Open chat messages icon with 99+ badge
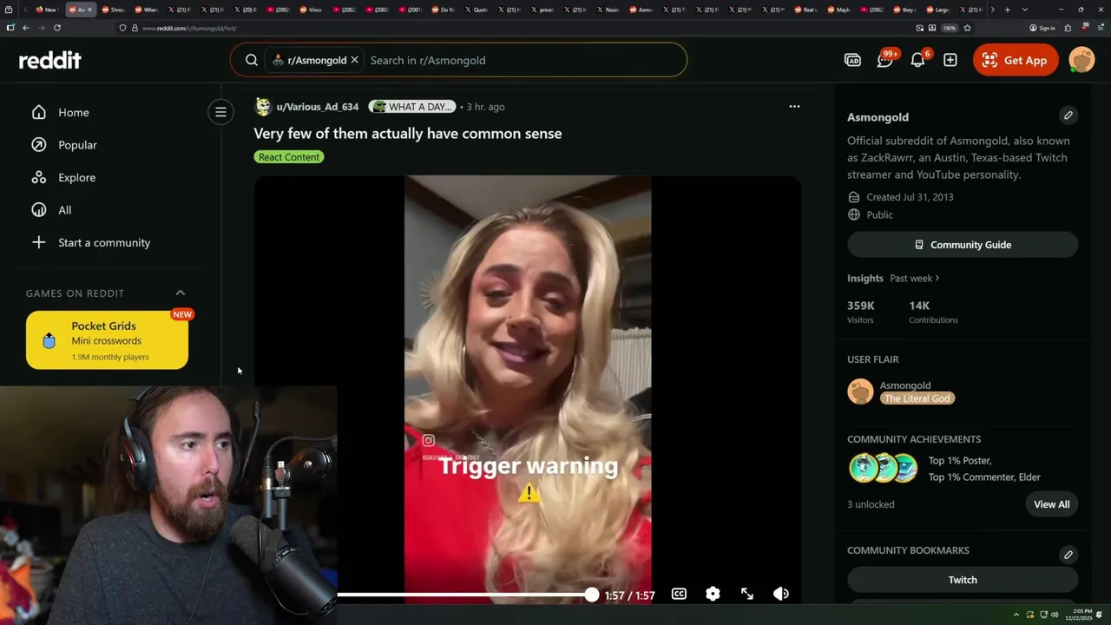The height and width of the screenshot is (625, 1111). coord(885,60)
